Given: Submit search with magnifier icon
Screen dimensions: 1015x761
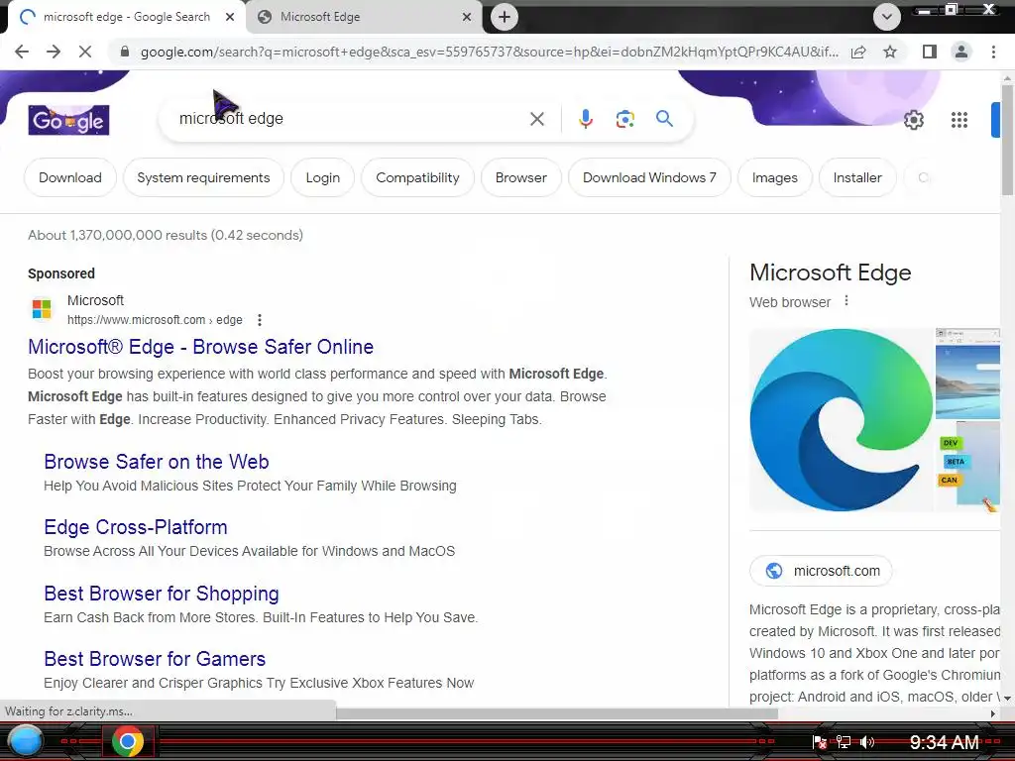Looking at the screenshot, I should coord(664,119).
